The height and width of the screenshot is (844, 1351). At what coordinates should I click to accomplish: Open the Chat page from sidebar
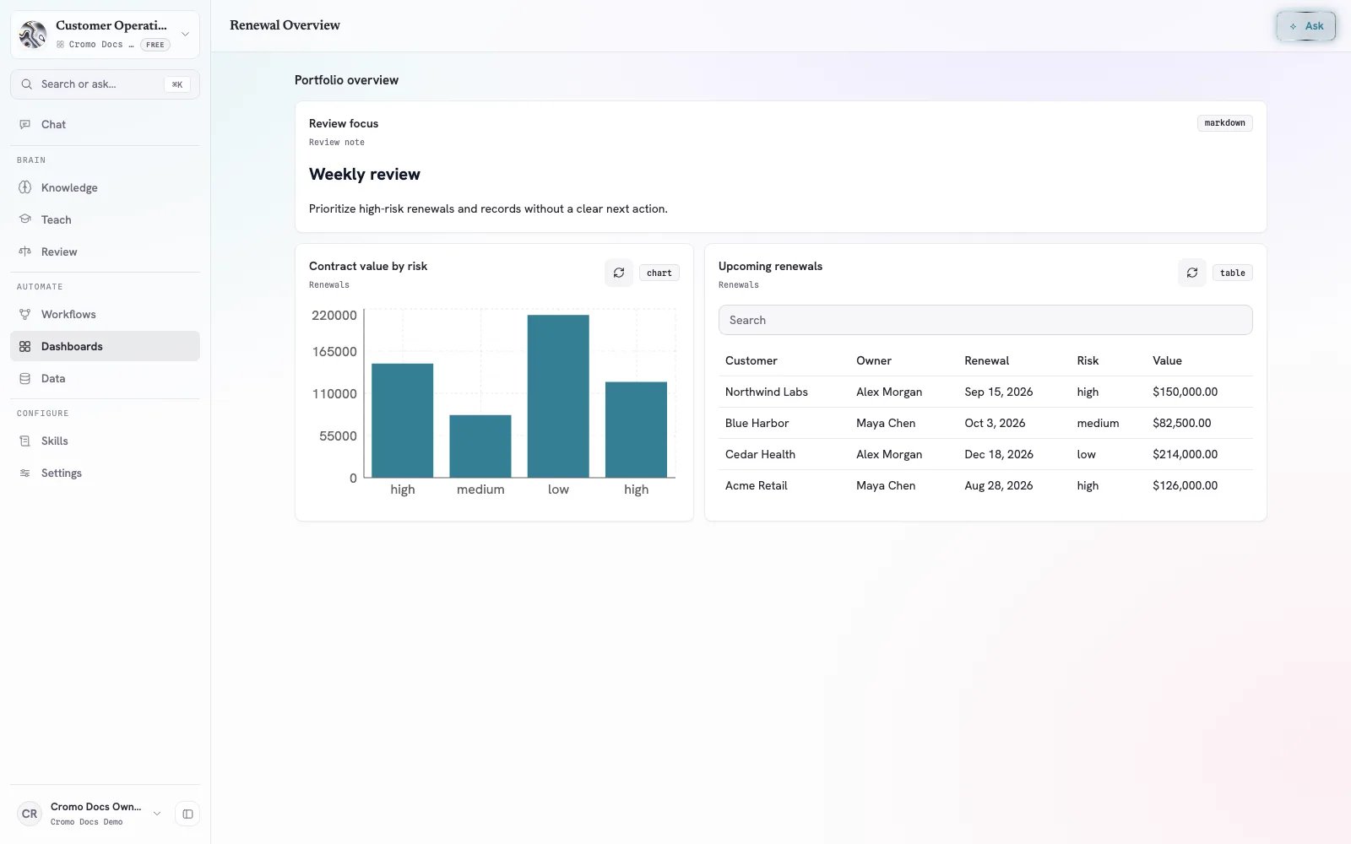[105, 124]
